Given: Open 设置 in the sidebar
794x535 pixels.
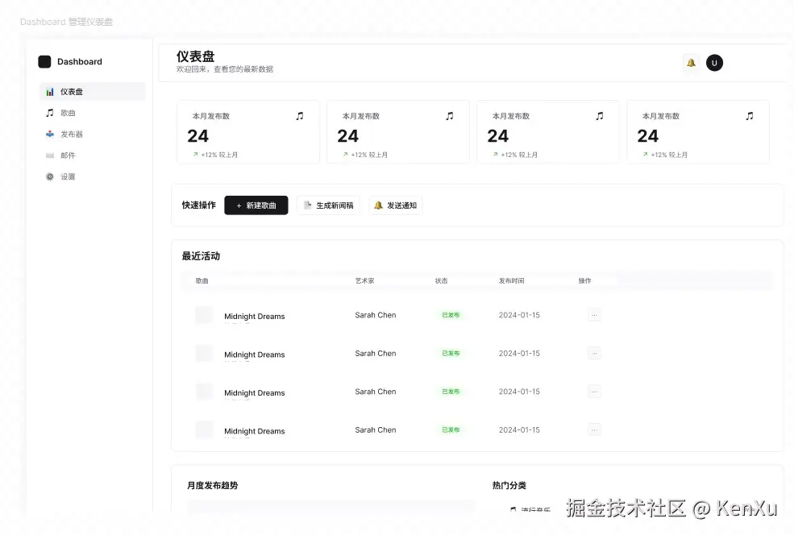Looking at the screenshot, I should point(92,176).
